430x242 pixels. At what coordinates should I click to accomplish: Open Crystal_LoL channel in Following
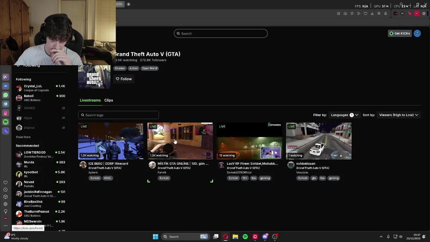[x=40, y=88]
